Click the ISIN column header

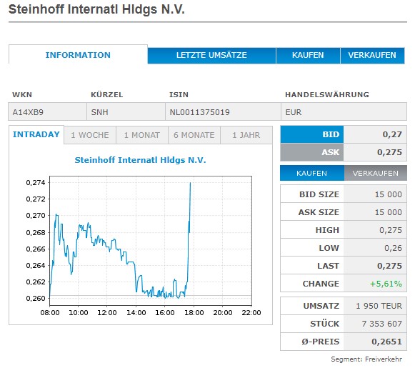click(x=179, y=95)
